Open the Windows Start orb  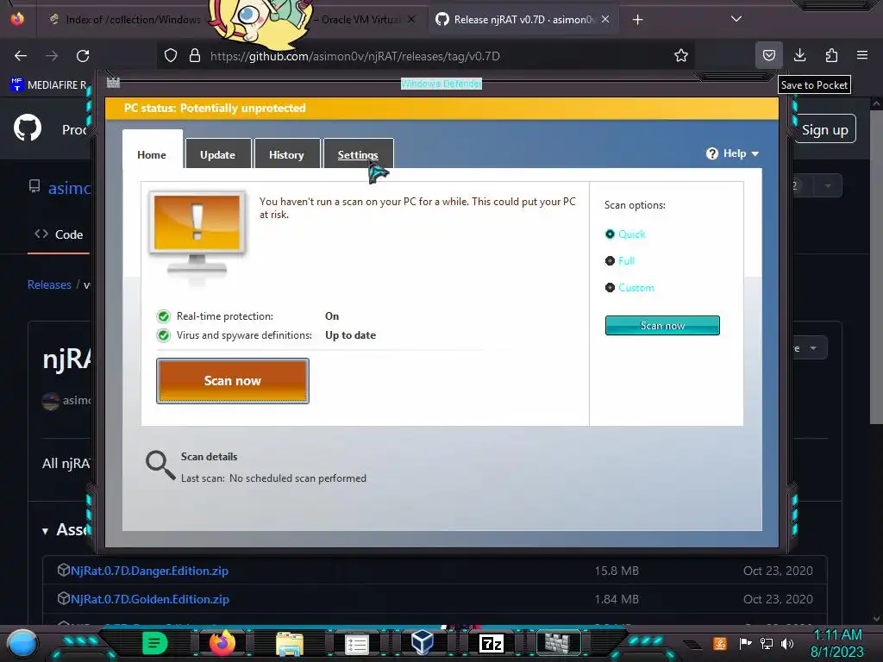click(x=22, y=643)
